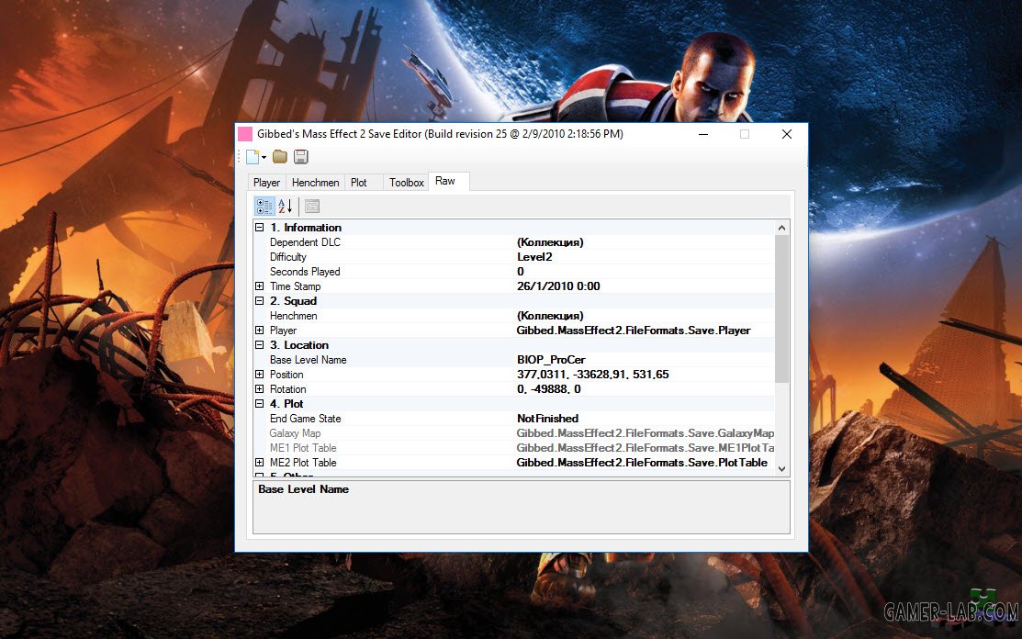Click the Henchmen (Коллекция) value

click(x=550, y=316)
